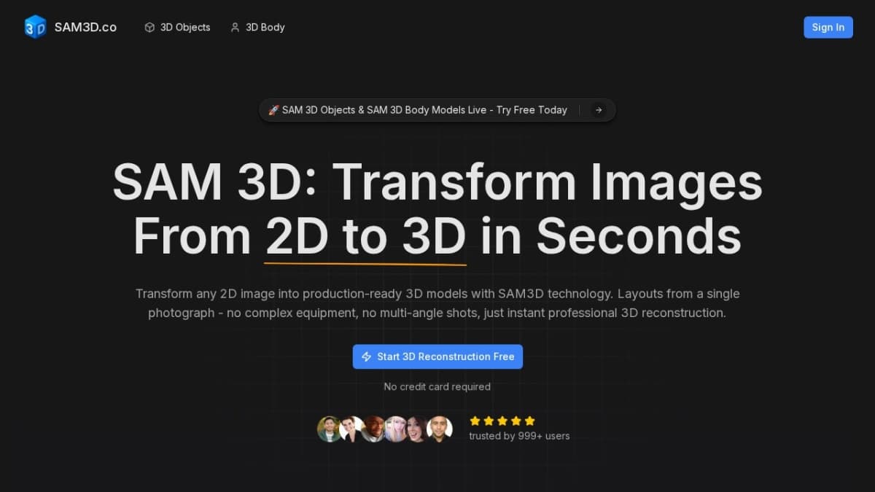The height and width of the screenshot is (492, 875).
Task: Click the person icon beside 3D Body
Action: [x=235, y=27]
